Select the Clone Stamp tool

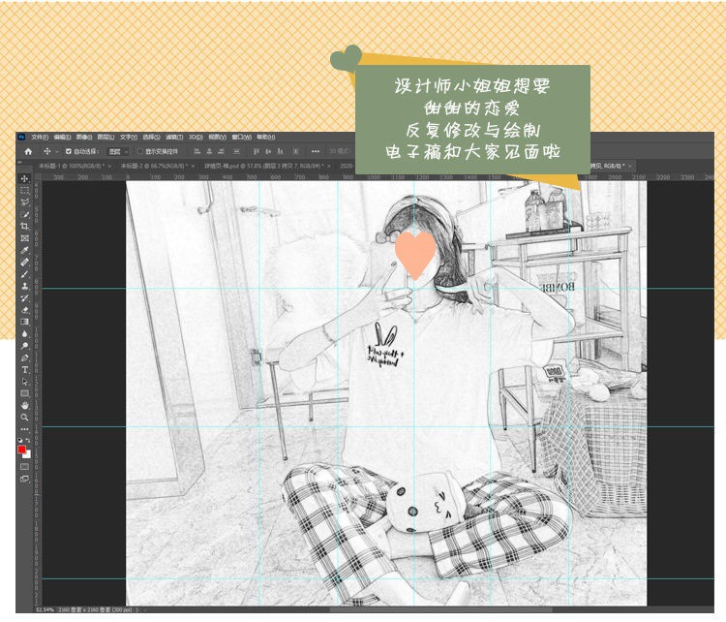pos(24,286)
